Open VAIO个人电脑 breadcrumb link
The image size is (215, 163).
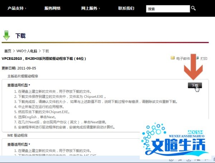click(x=27, y=51)
